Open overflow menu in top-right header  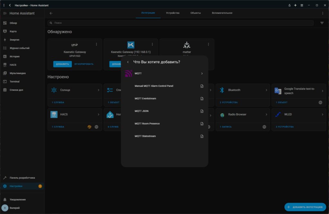[323, 13]
